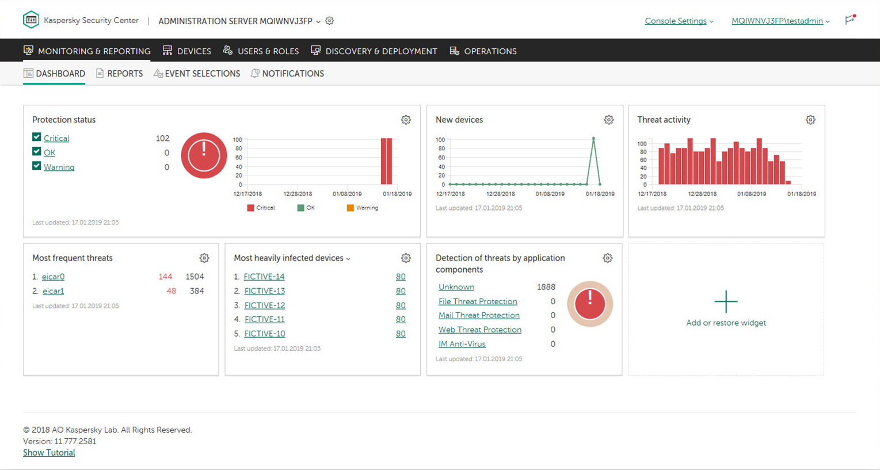This screenshot has width=880, height=470.
Task: Uncheck the OK status checkbox
Action: click(37, 152)
